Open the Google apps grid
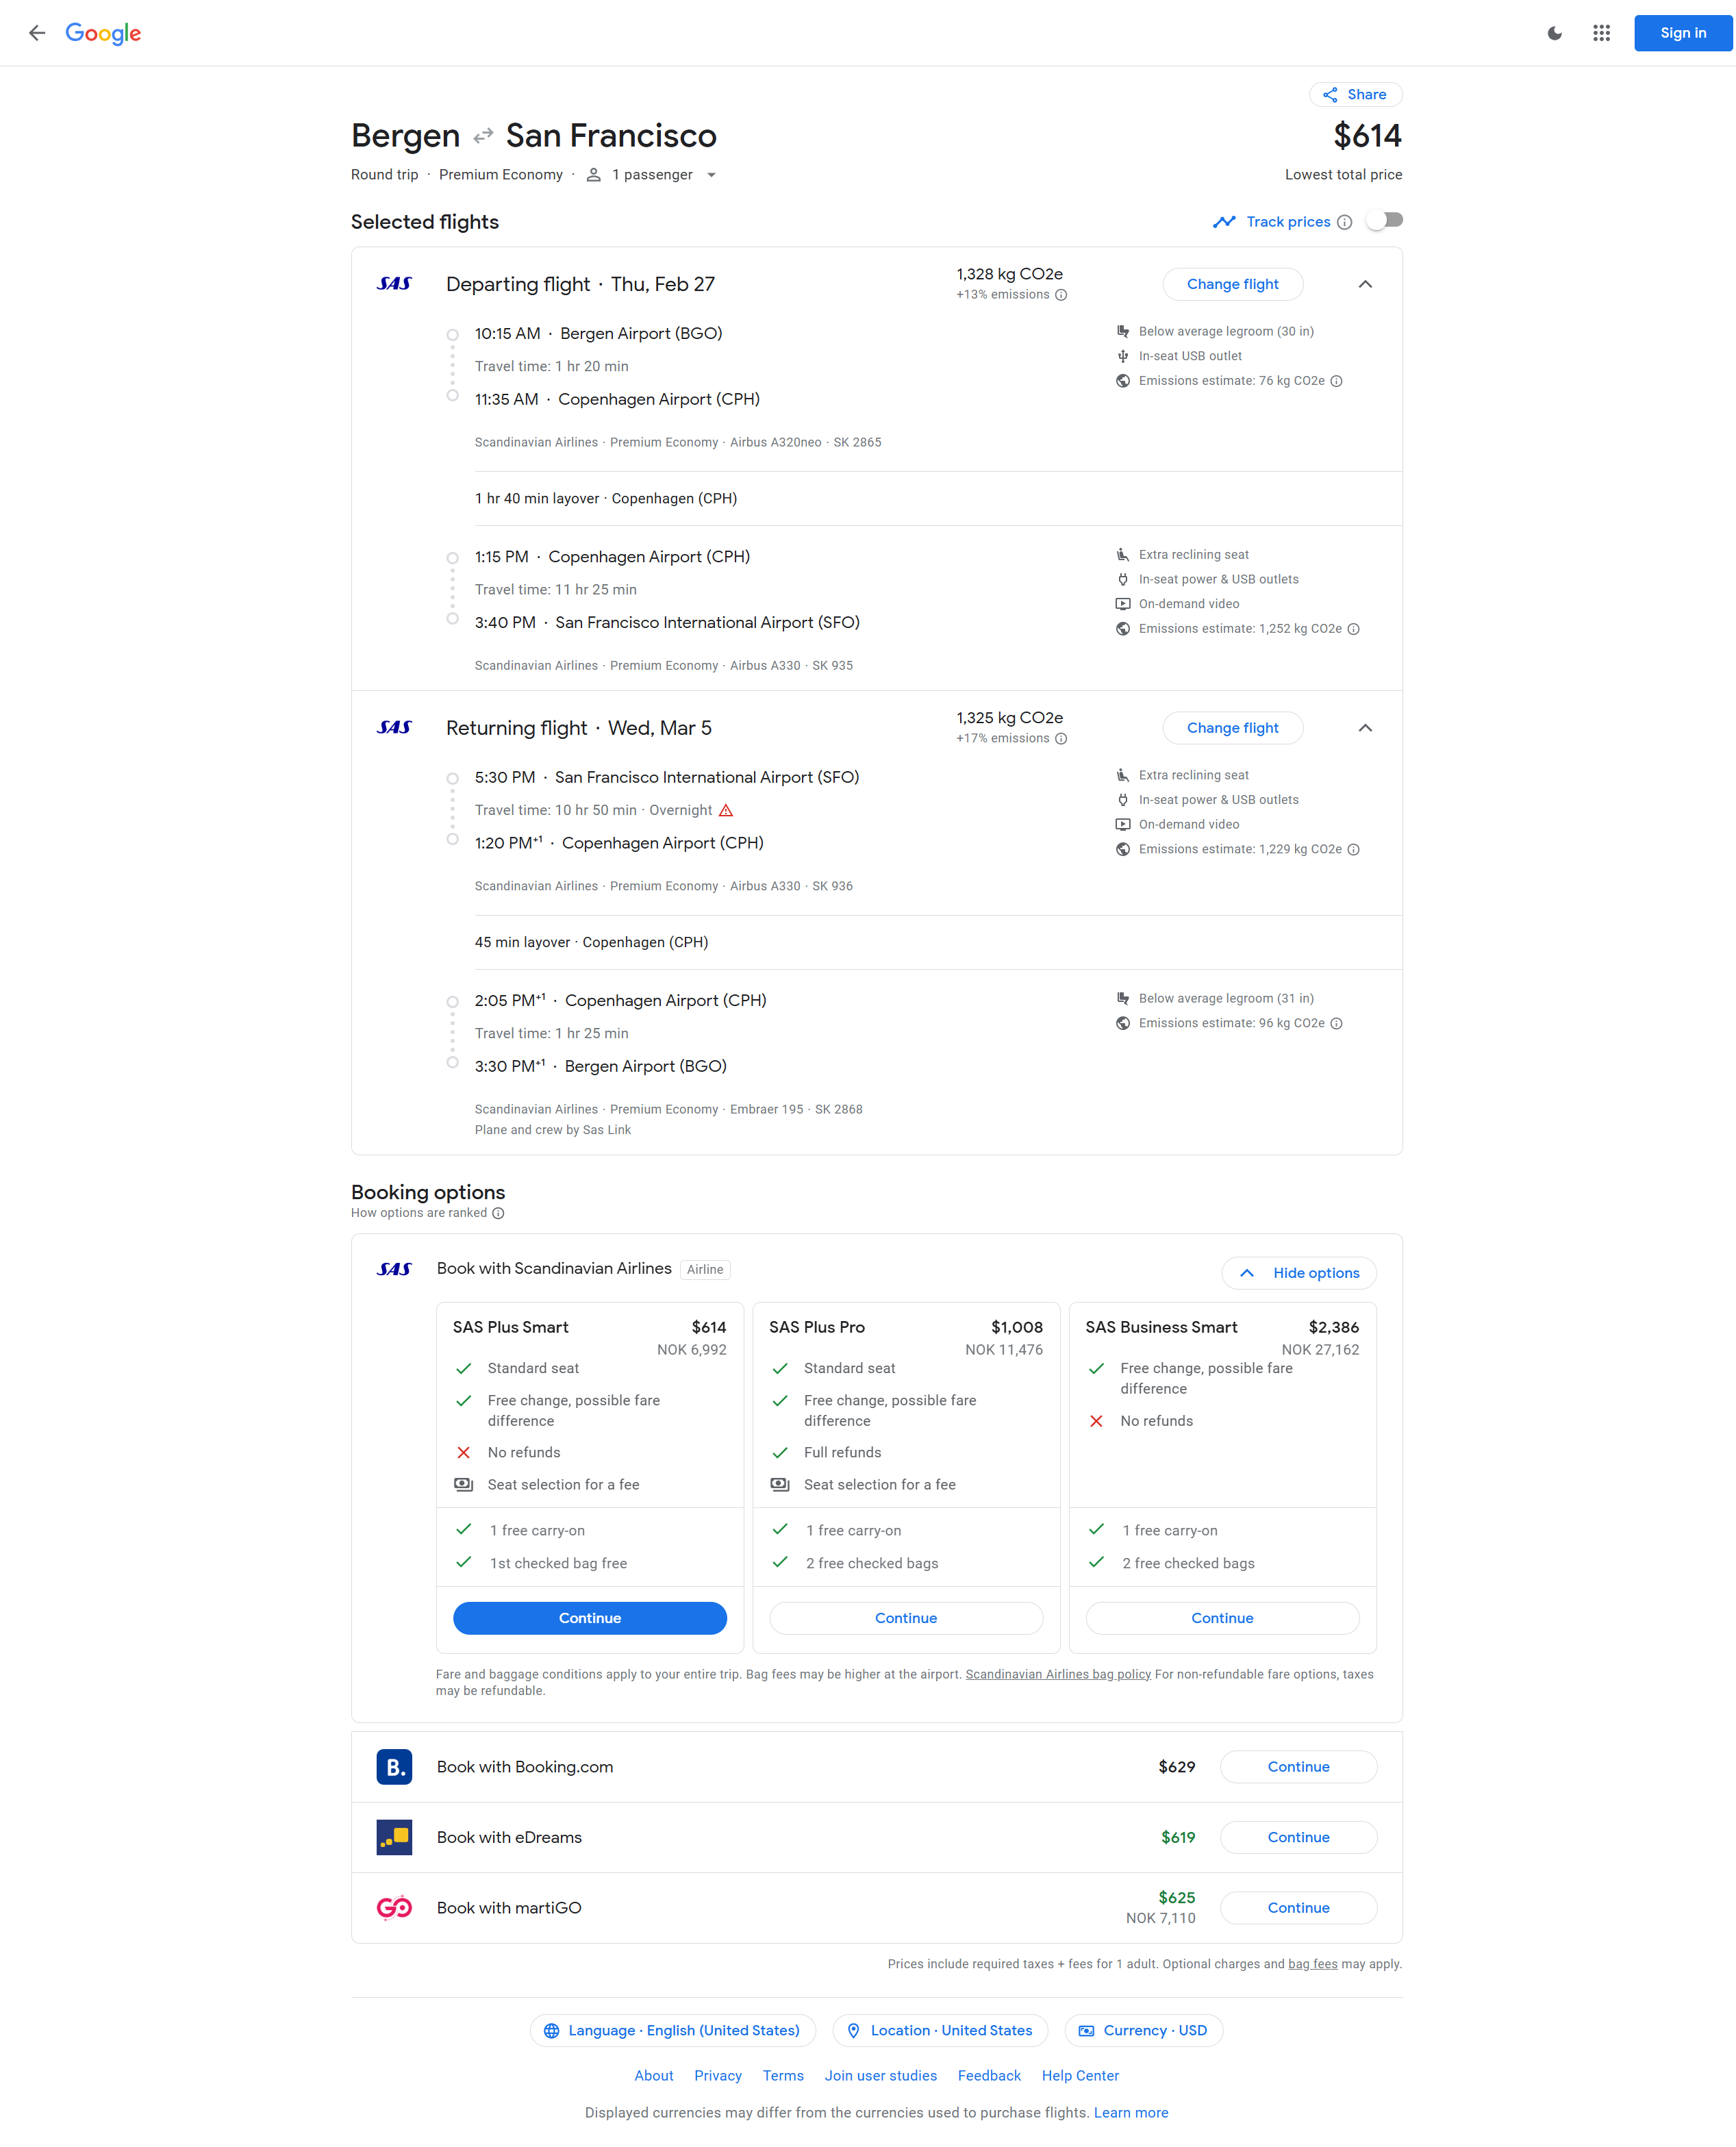 (1601, 33)
